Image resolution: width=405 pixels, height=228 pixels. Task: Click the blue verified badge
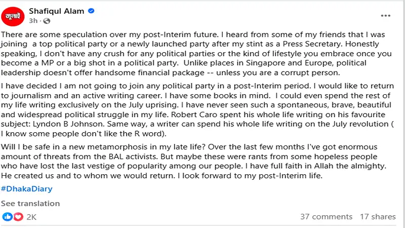point(91,11)
